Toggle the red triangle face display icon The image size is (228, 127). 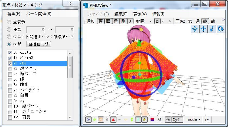[x=113, y=119]
